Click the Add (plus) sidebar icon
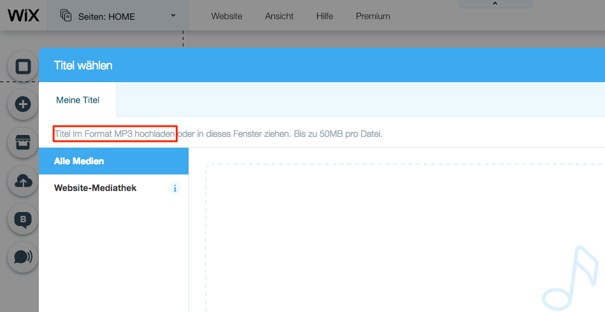The height and width of the screenshot is (312, 605). [x=24, y=104]
